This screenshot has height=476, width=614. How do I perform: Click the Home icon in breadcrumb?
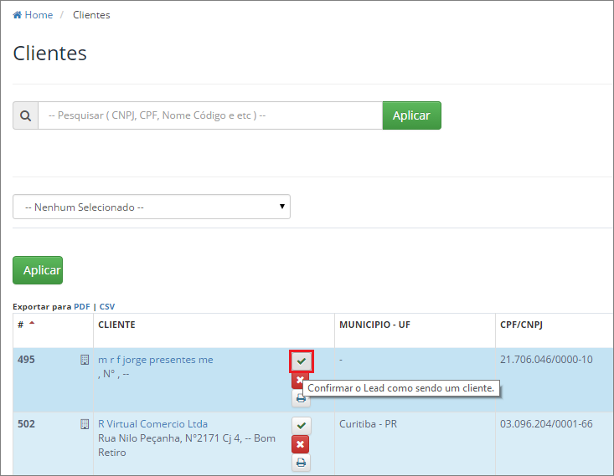coord(18,15)
